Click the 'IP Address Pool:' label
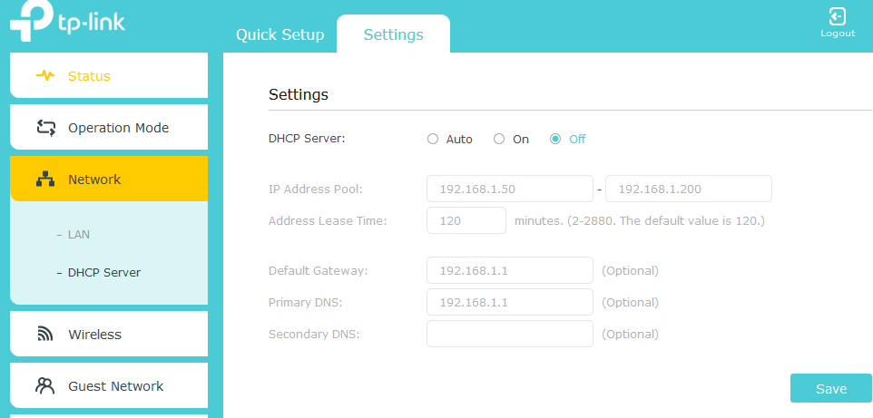This screenshot has height=418, width=873. 316,190
